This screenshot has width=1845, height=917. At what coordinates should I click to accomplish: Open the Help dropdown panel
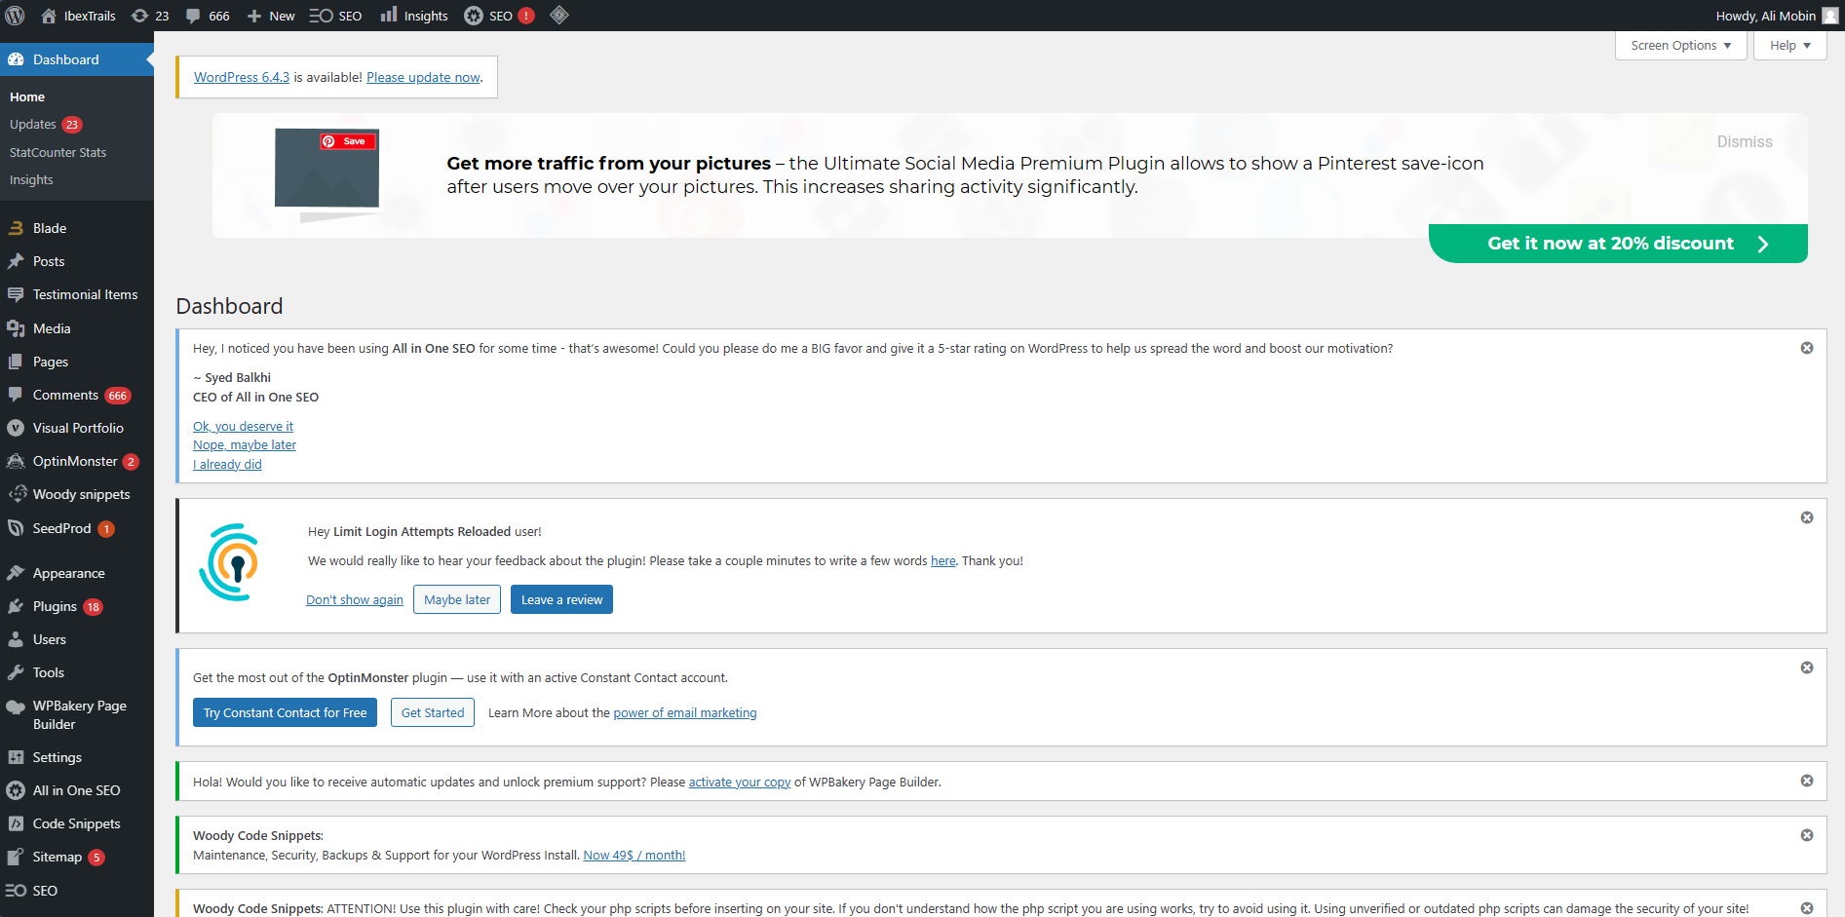1789,46
